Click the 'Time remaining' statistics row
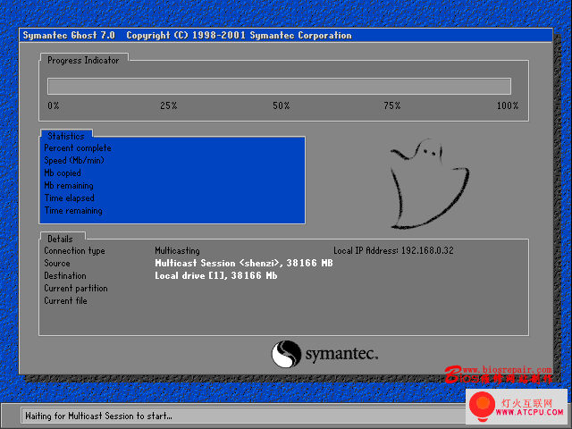The width and height of the screenshot is (572, 429). 73,211
